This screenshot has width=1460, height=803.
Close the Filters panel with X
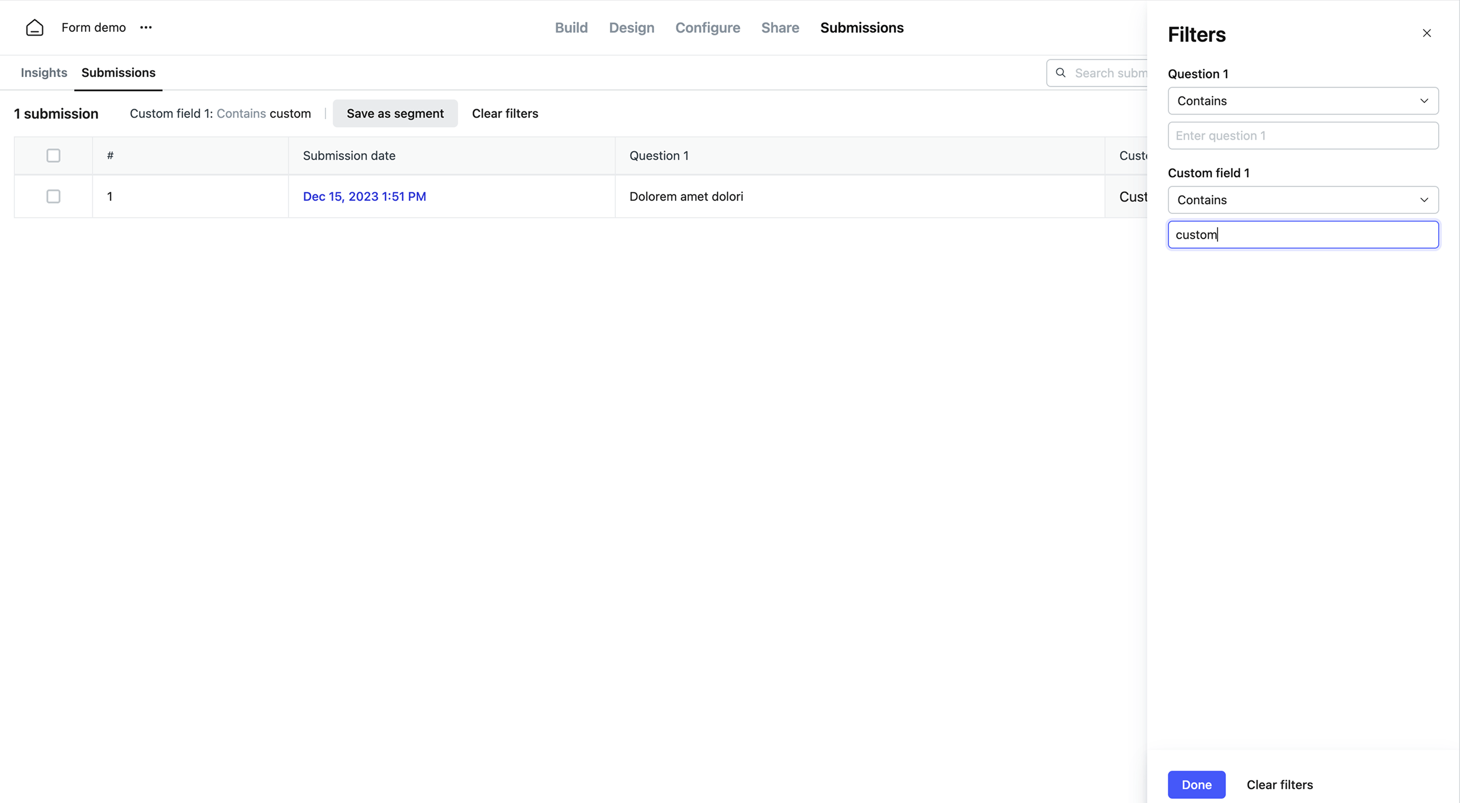coord(1427,33)
